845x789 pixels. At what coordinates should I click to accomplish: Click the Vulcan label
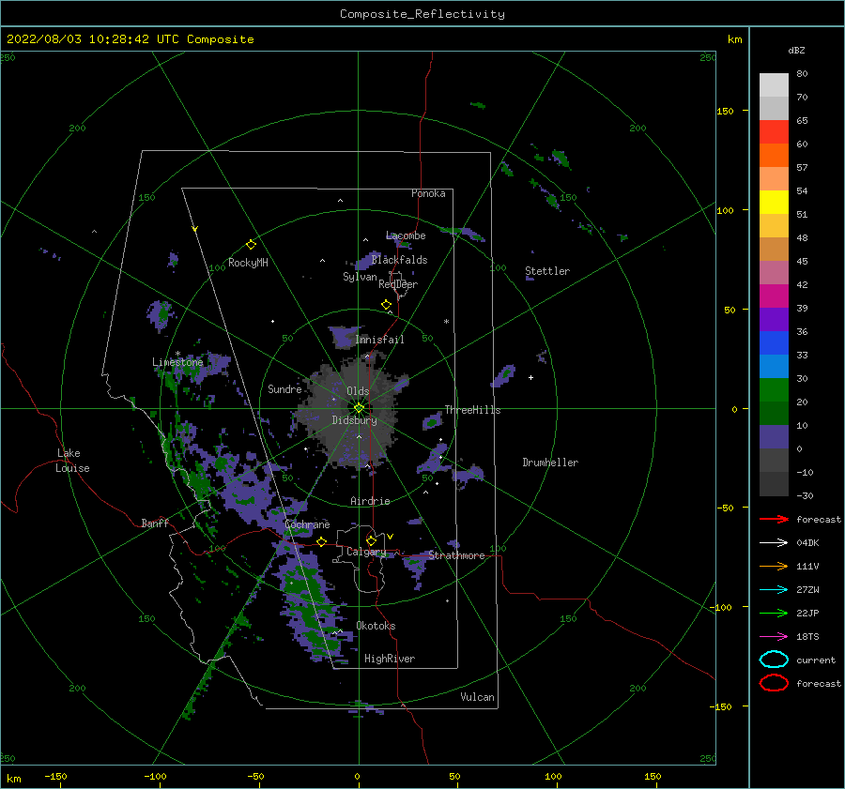[478, 697]
